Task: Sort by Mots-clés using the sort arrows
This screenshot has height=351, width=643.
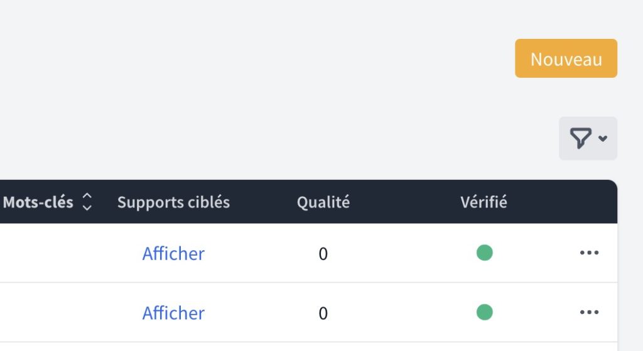Action: (87, 202)
